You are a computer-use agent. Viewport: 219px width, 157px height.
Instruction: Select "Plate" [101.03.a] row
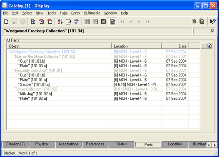point(103,66)
